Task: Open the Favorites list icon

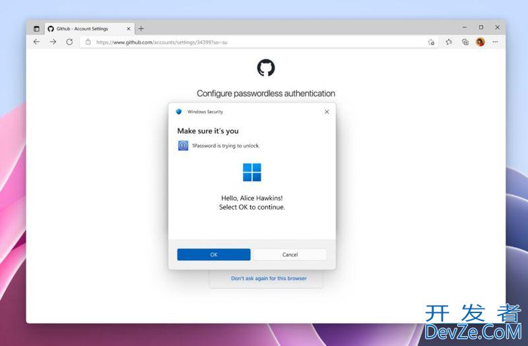Action: (x=449, y=42)
